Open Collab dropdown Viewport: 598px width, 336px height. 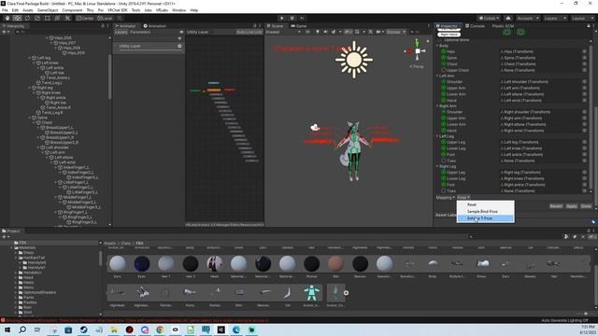(x=490, y=18)
